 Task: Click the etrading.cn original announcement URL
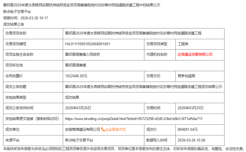tap(134, 119)
